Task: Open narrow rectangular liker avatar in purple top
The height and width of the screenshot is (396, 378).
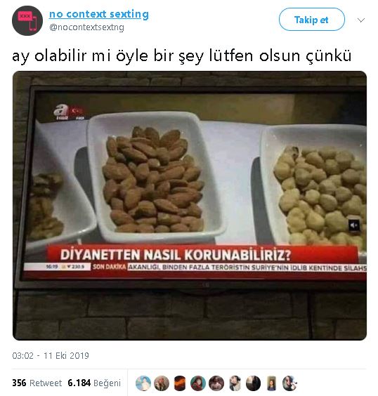Action: [x=271, y=383]
